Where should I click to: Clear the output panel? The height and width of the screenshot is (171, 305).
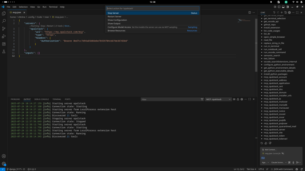[234, 99]
